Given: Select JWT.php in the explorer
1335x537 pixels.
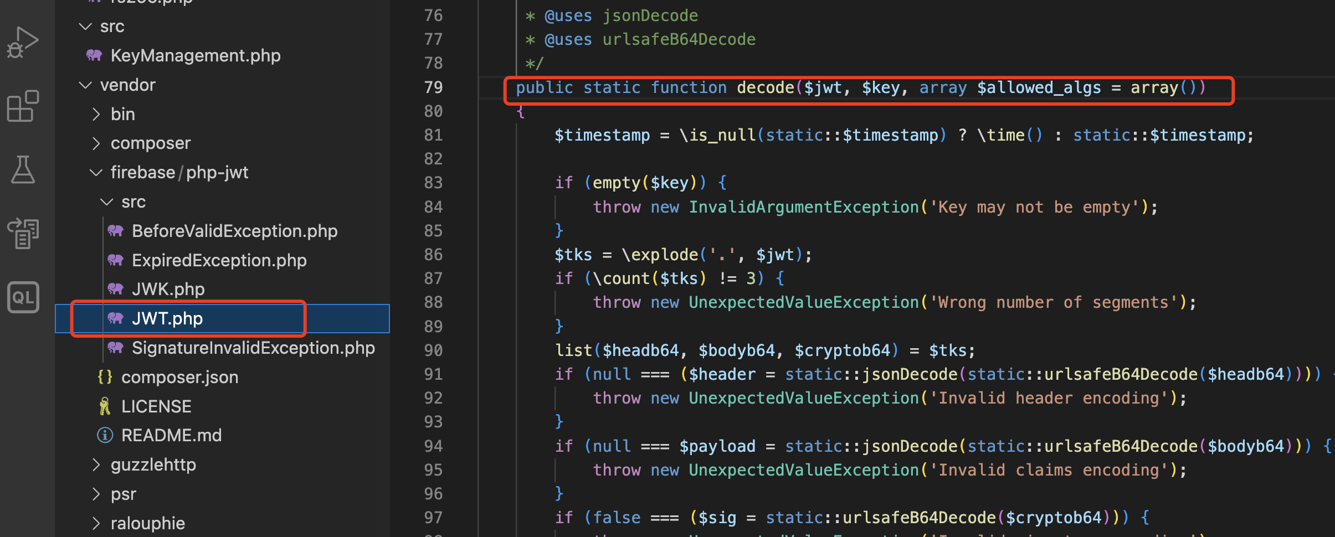Looking at the screenshot, I should click(x=167, y=318).
